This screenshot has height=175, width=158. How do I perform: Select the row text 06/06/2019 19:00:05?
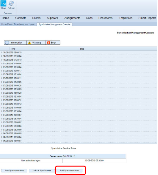point(12,133)
